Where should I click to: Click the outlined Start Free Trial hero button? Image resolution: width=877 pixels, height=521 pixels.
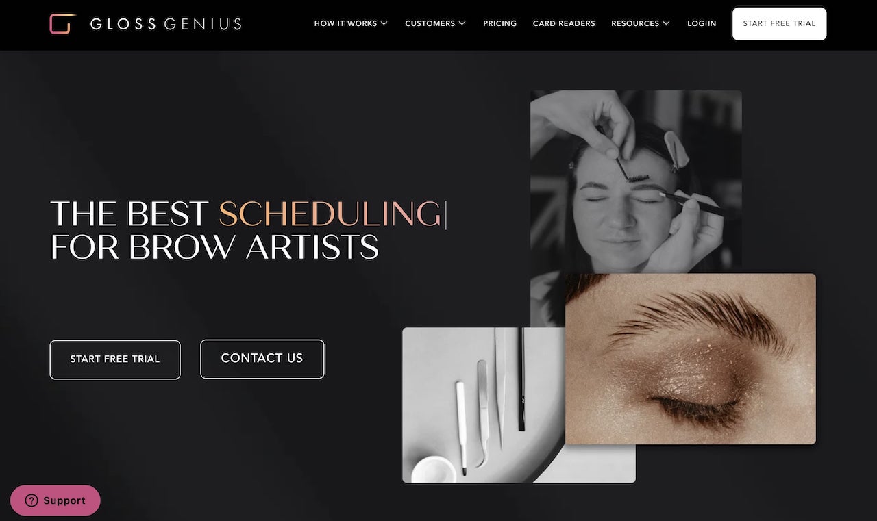pos(115,359)
